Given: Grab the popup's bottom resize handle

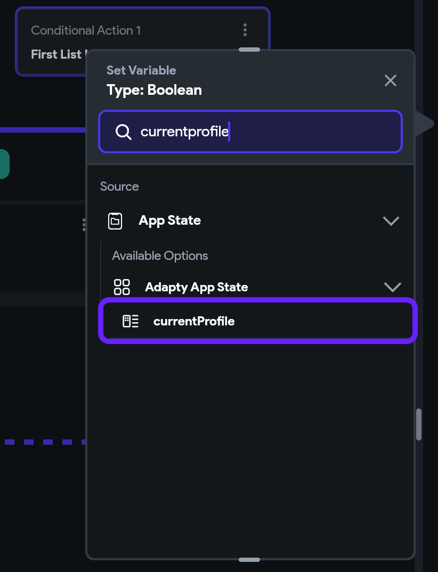Looking at the screenshot, I should [249, 560].
